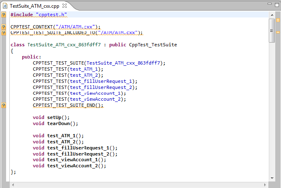Screen dimensions: 281x188
Task: Click the void test_fillUserRequest_2() declaration
Action: coord(75,154)
